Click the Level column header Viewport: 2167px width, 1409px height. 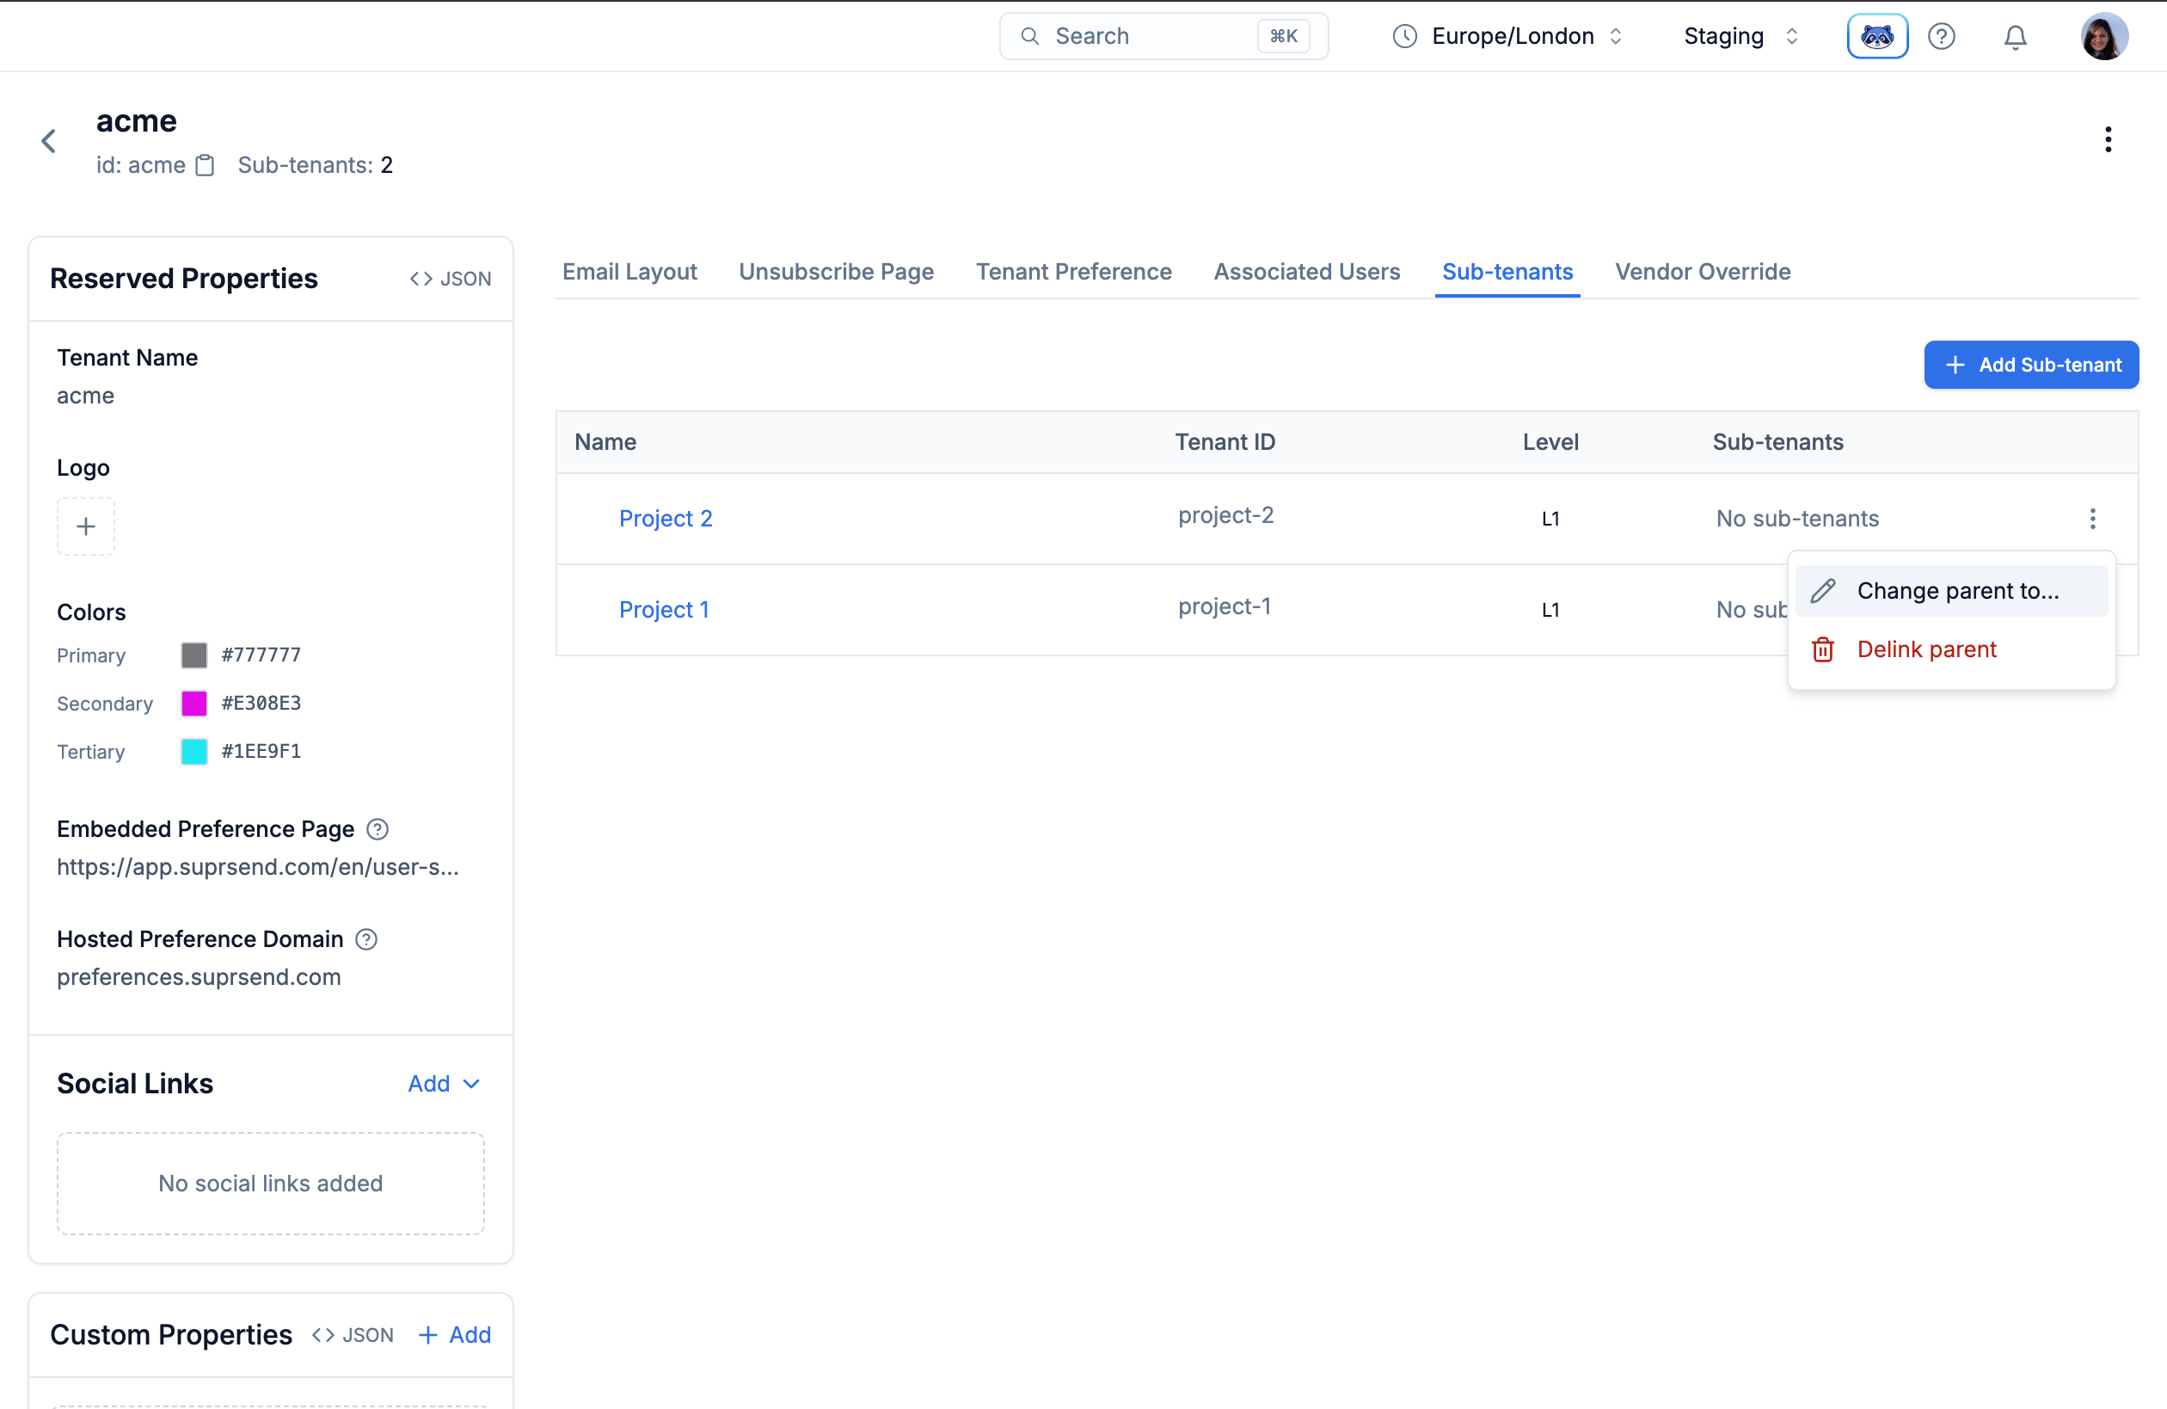point(1550,442)
